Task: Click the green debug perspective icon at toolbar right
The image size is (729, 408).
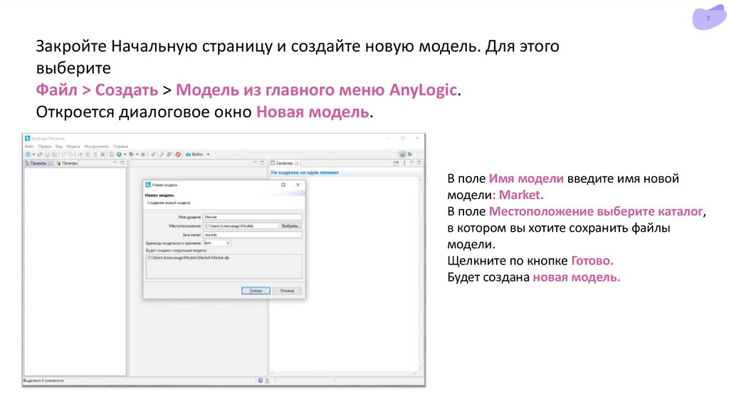Action: pyautogui.click(x=410, y=154)
